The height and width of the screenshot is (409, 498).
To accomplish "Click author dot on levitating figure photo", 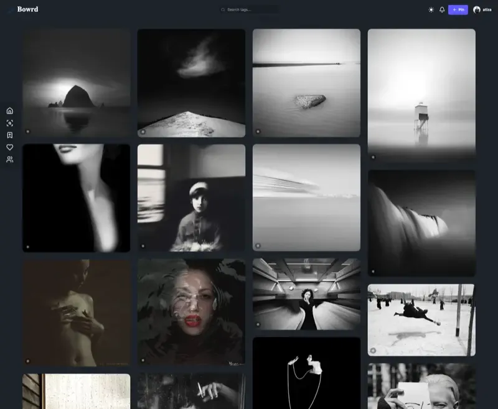I will tap(373, 351).
